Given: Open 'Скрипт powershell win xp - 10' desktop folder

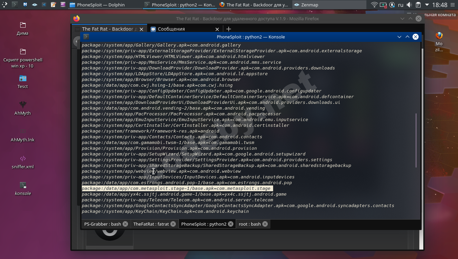Looking at the screenshot, I should (23, 58).
